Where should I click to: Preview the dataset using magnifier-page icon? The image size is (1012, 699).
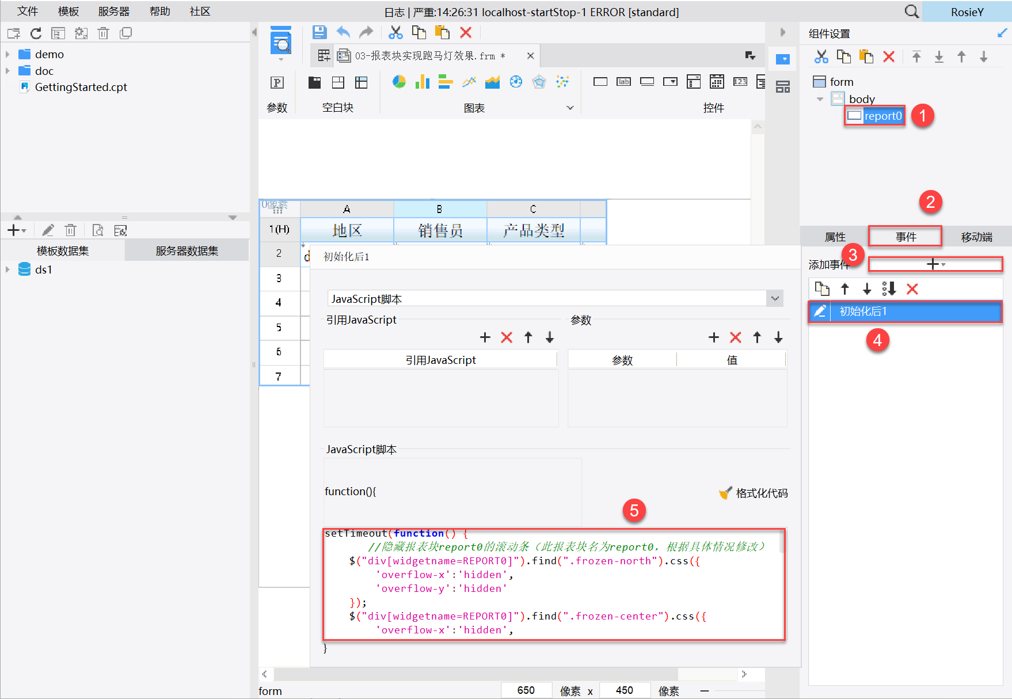(98, 230)
